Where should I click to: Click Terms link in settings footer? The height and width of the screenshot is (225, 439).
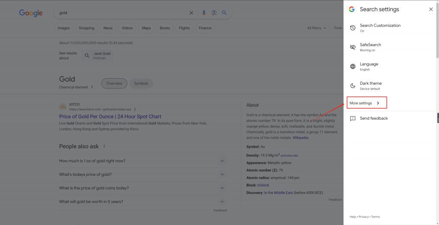click(376, 216)
